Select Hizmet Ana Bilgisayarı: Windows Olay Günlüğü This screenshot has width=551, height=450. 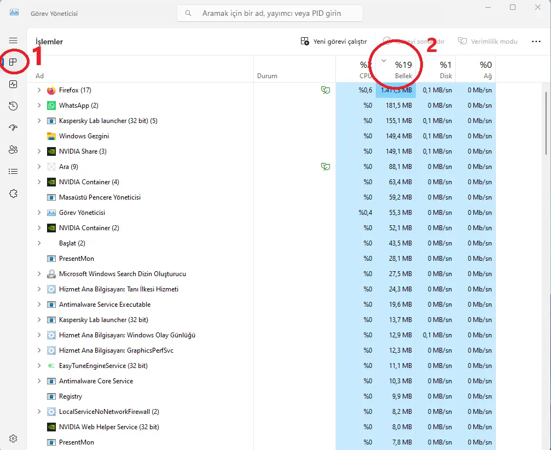point(262,335)
